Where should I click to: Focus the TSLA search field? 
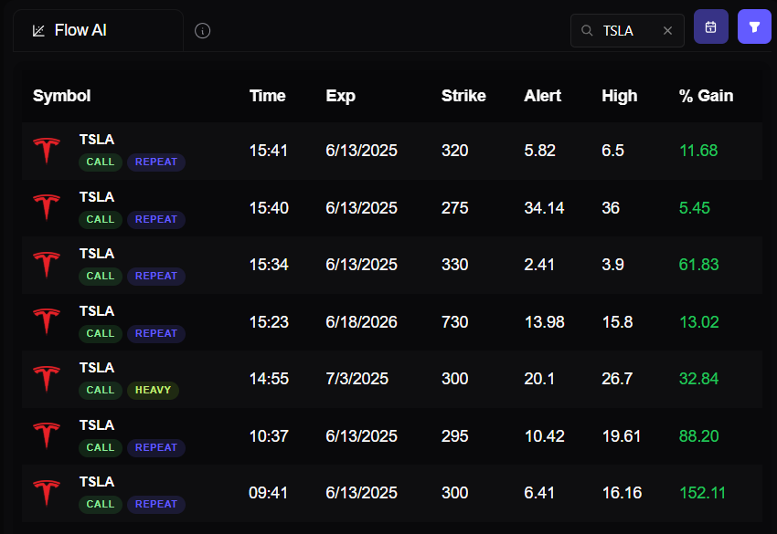(x=627, y=31)
